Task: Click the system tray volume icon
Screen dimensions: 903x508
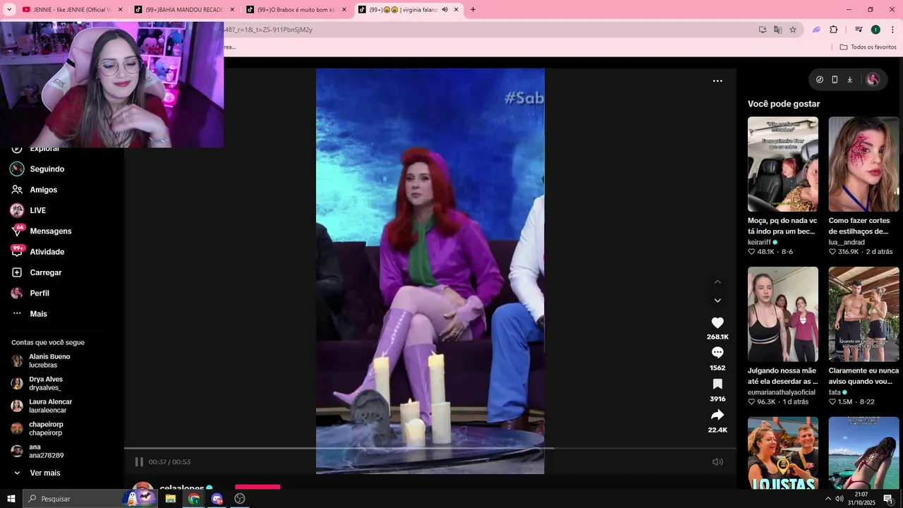Action: (x=839, y=499)
